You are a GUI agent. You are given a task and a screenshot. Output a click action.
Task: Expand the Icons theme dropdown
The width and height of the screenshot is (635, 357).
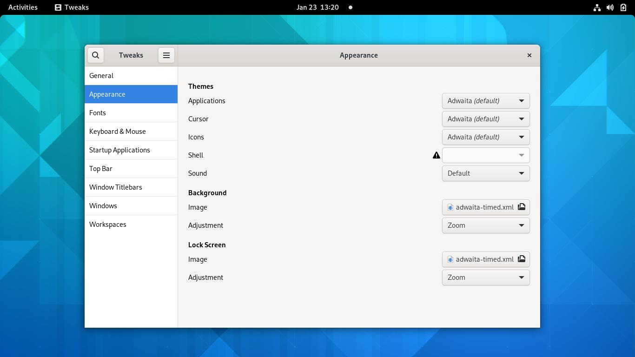(485, 137)
